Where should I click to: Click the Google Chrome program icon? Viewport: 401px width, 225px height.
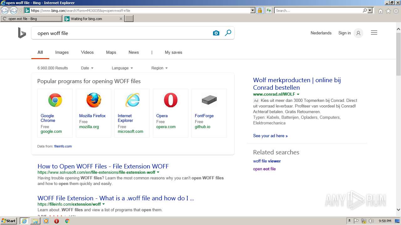click(55, 100)
